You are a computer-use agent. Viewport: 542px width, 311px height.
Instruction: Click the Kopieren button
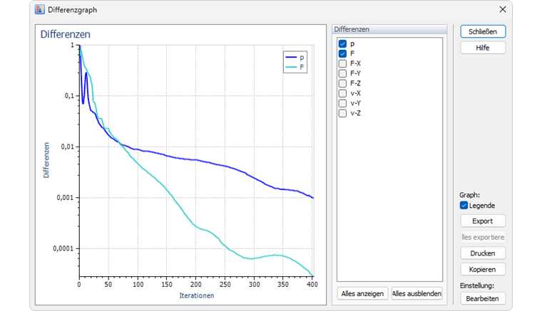tap(483, 270)
